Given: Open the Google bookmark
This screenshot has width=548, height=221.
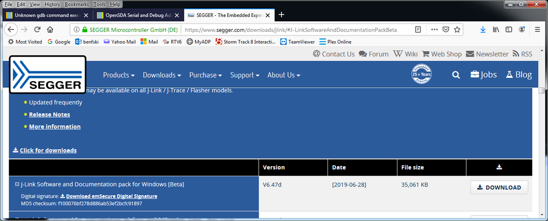Looking at the screenshot, I should click(59, 42).
